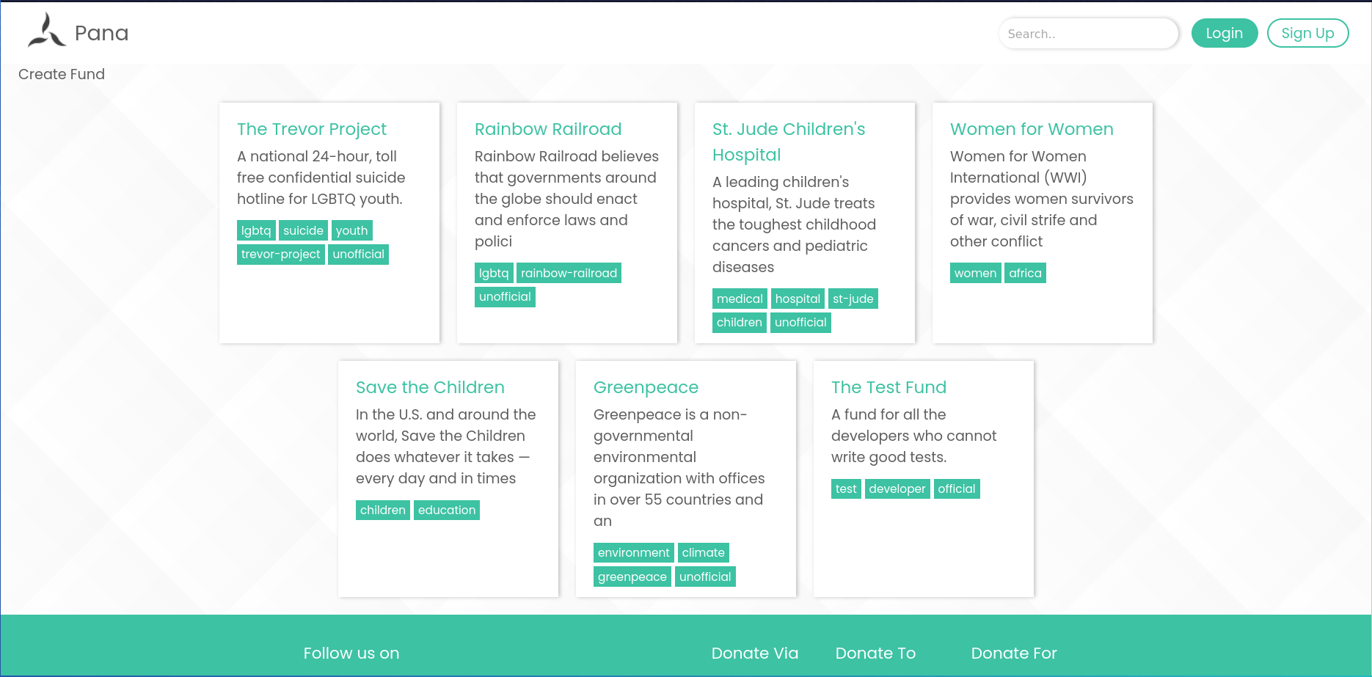This screenshot has width=1372, height=677.
Task: Select the trevor-project tag
Action: (x=281, y=255)
